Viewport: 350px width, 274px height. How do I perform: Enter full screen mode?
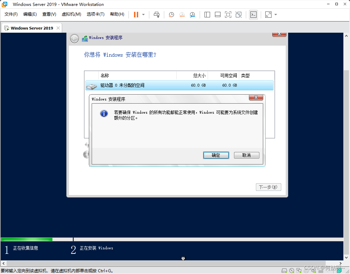point(228,15)
